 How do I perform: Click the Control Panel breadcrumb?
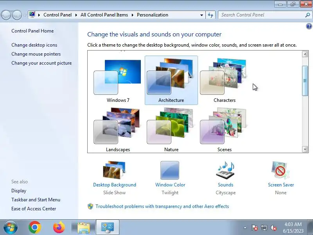coord(58,15)
